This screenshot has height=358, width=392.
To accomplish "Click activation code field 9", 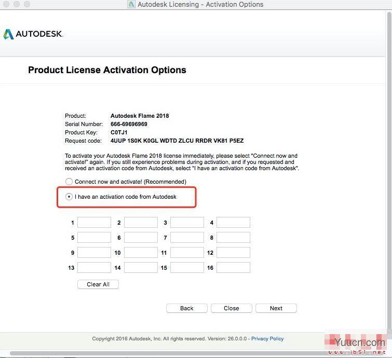I will pyautogui.click(x=94, y=253).
